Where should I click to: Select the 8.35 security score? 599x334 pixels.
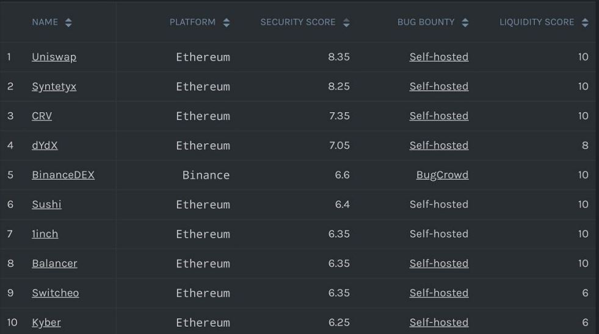(339, 57)
